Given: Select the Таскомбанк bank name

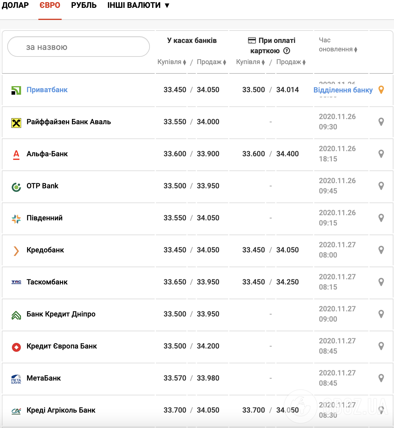Looking at the screenshot, I should [x=47, y=282].
